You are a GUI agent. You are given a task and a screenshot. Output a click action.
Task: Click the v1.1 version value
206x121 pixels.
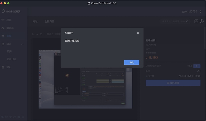coord(199,71)
